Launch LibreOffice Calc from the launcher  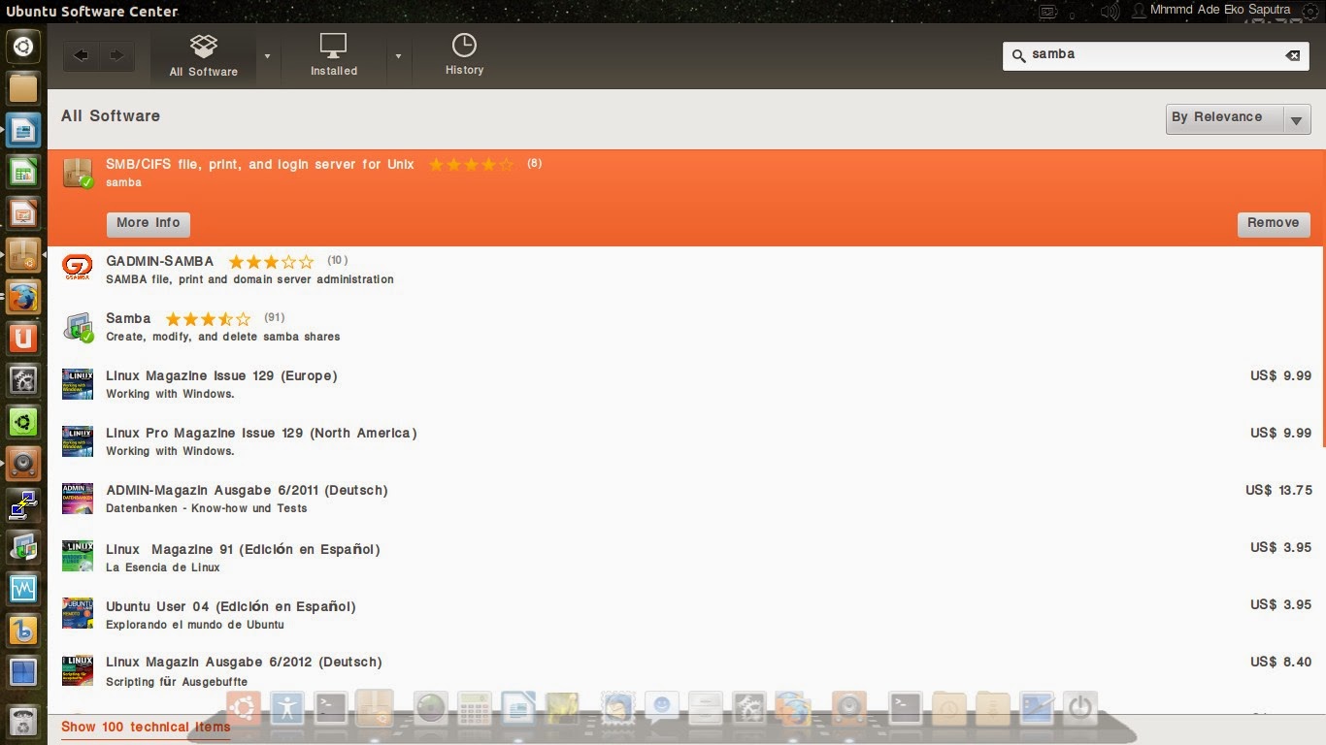point(23,173)
